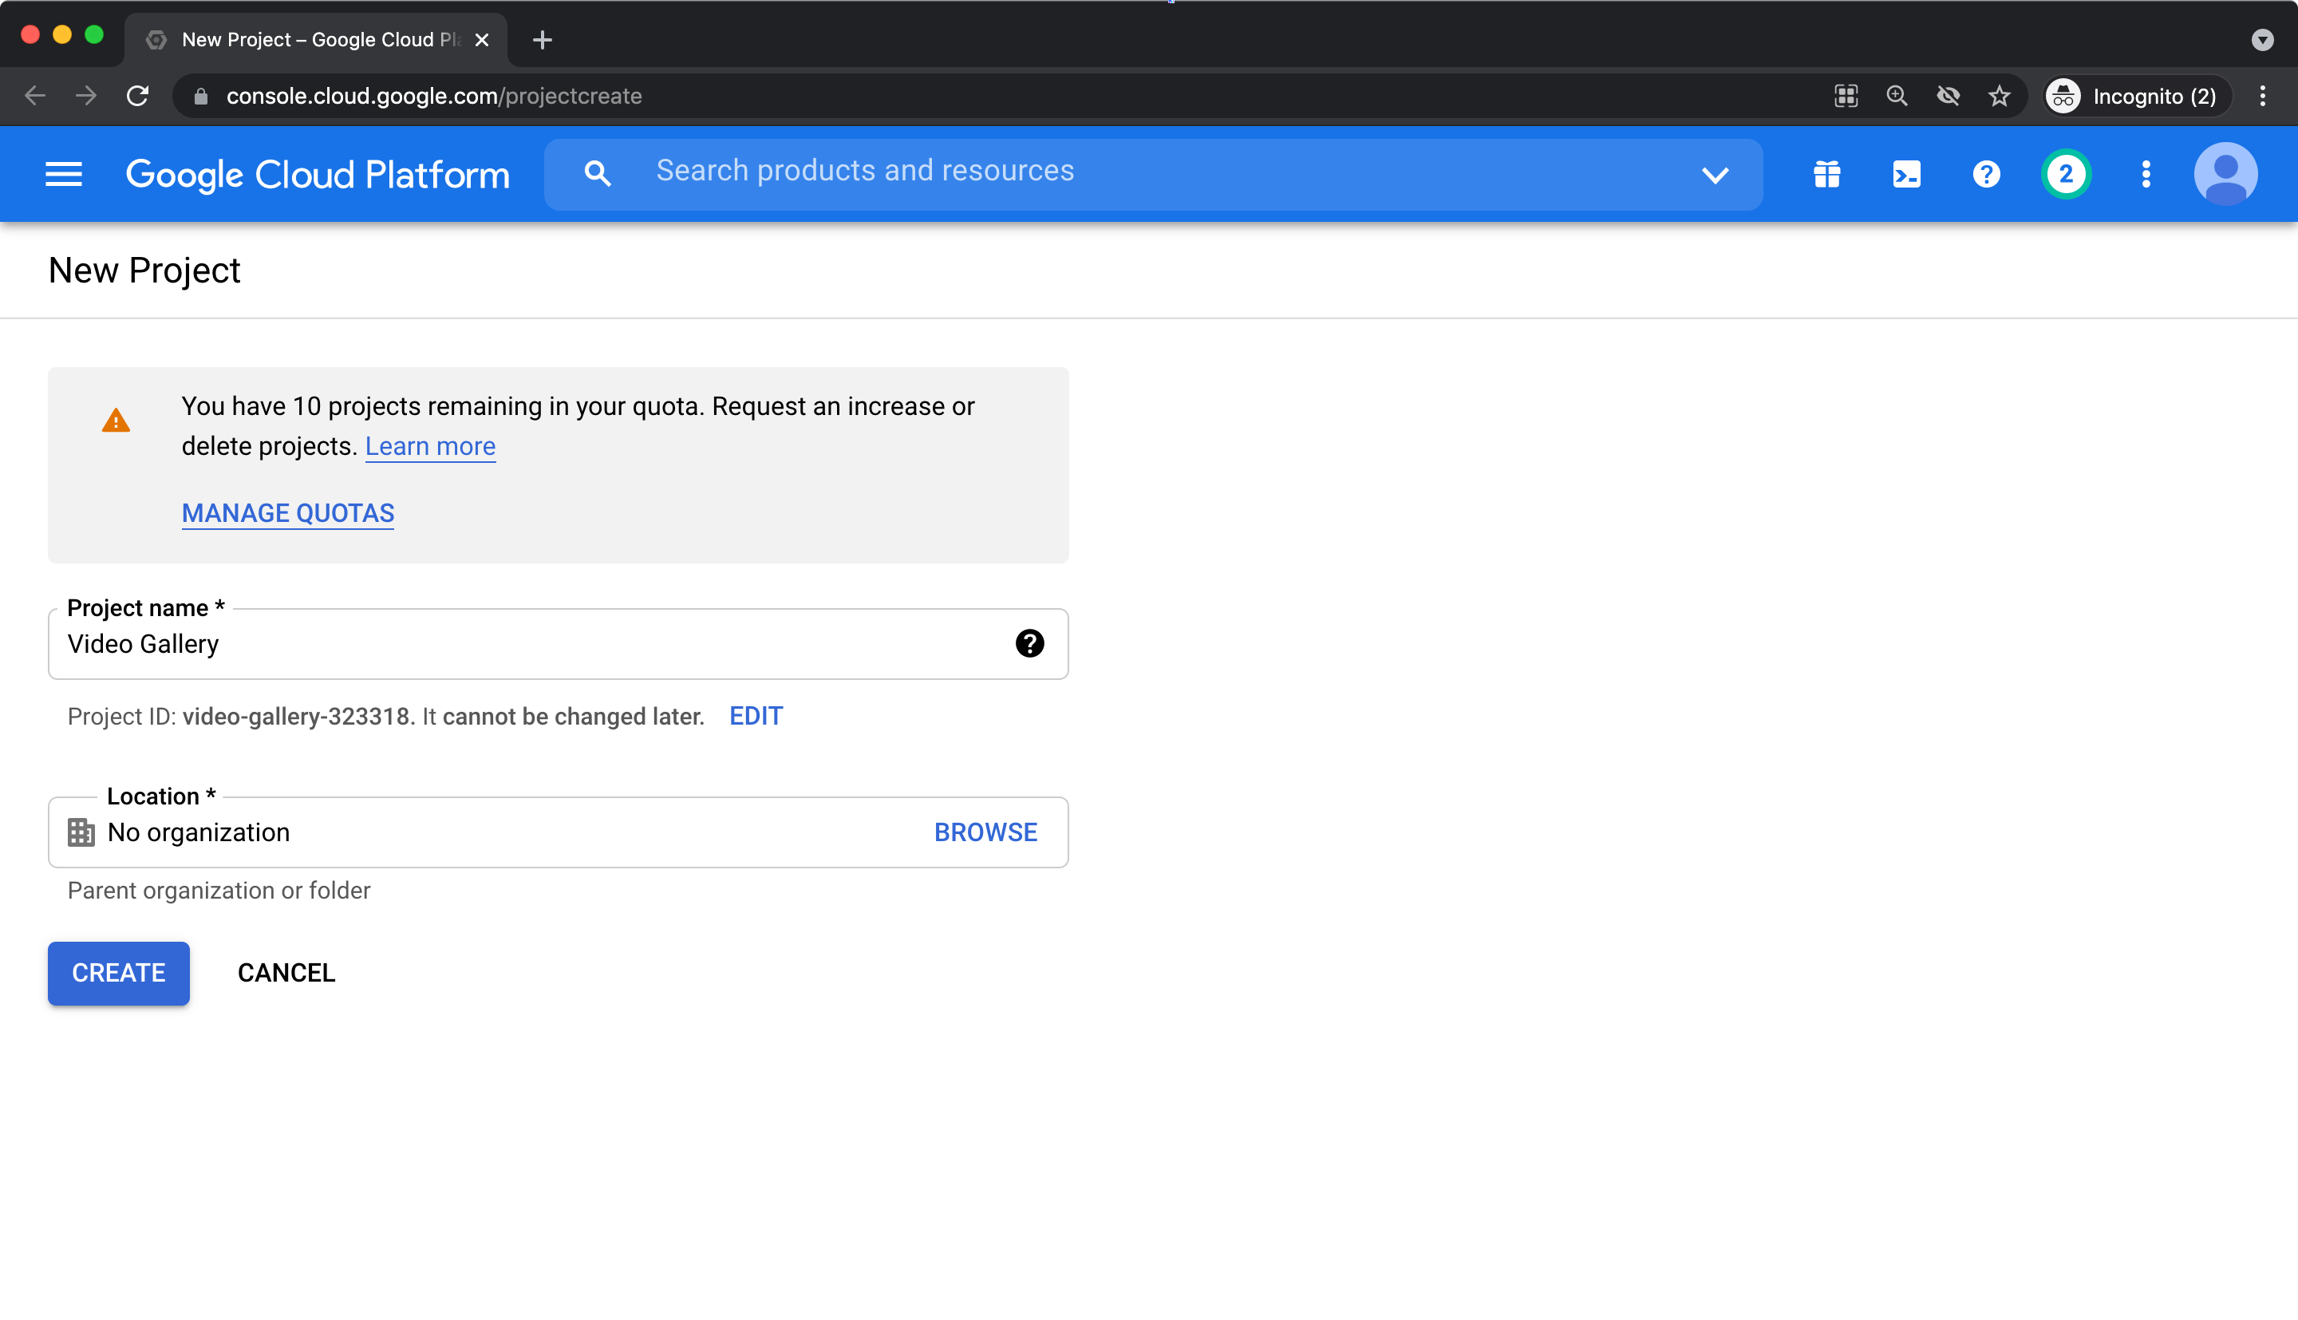Click the Project name input field
The width and height of the screenshot is (2298, 1320).
pos(559,644)
